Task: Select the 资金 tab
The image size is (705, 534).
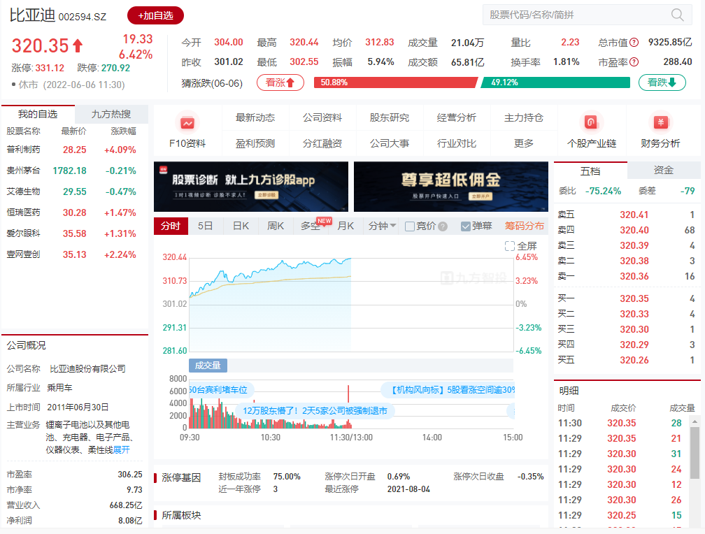Action: pos(663,171)
